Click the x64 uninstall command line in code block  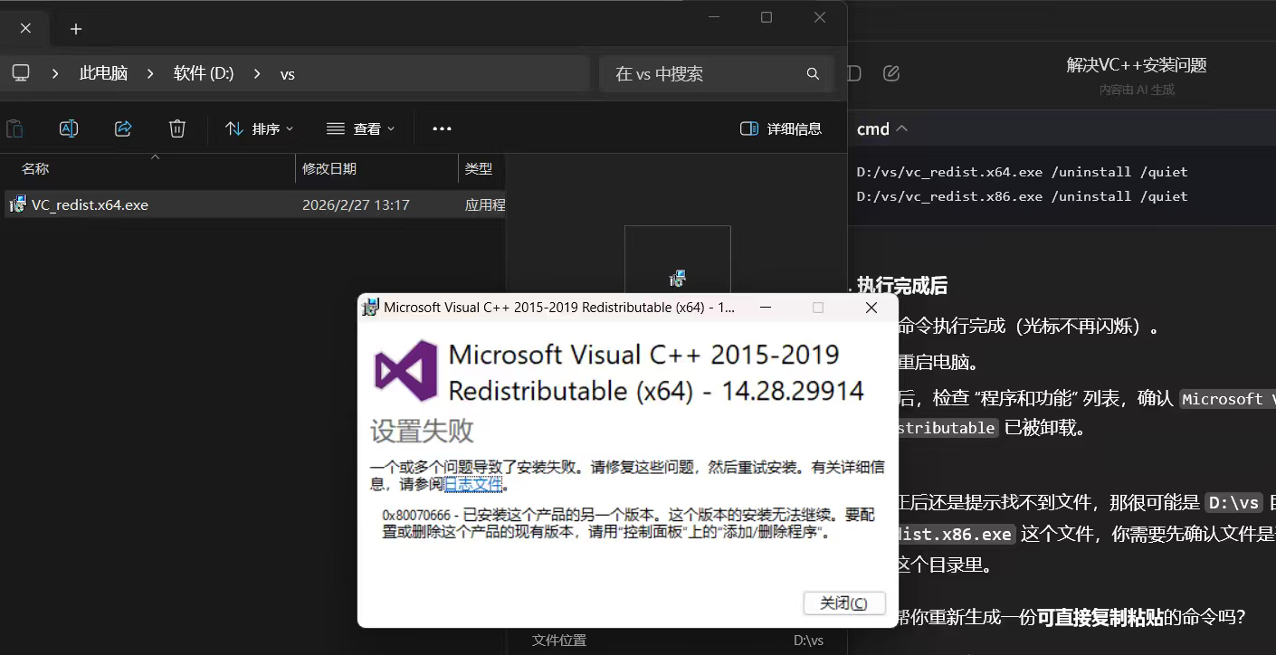(1022, 172)
